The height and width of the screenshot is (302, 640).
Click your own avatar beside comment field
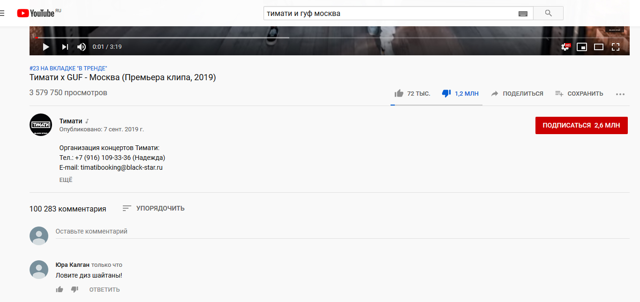pyautogui.click(x=39, y=236)
